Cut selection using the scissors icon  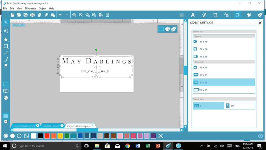(46, 15)
